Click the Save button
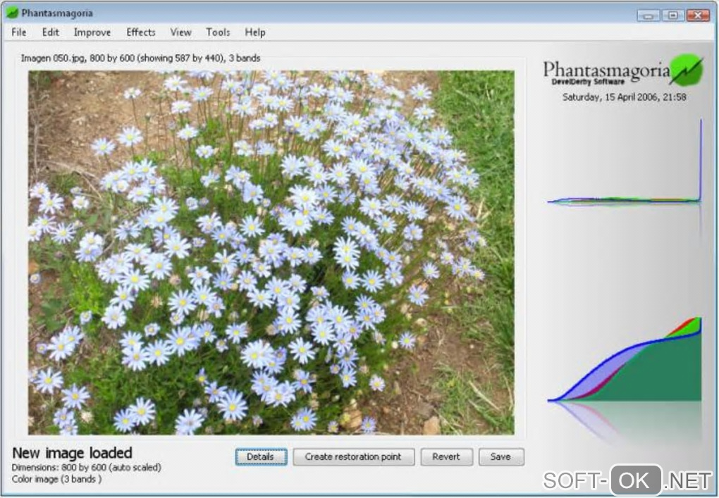 point(500,456)
